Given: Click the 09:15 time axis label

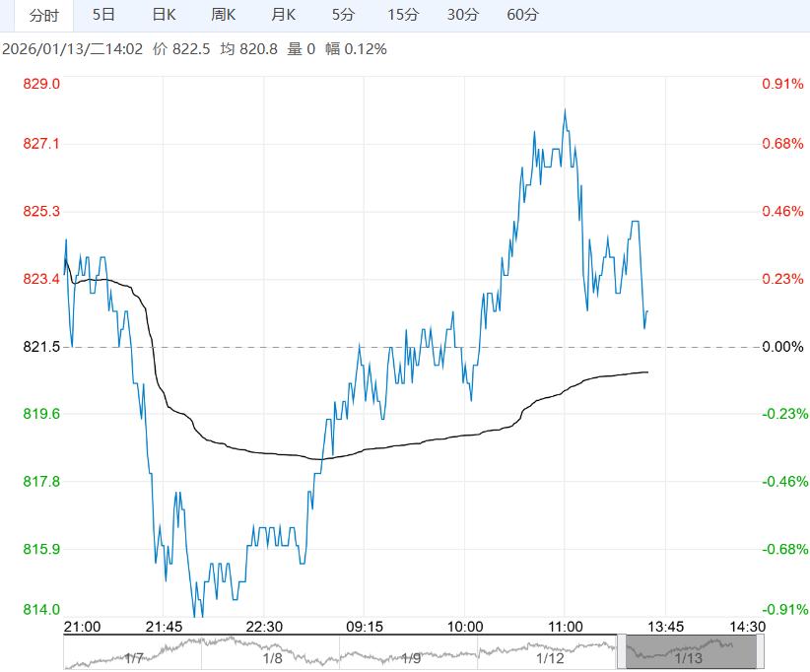Looking at the screenshot, I should click(x=364, y=626).
